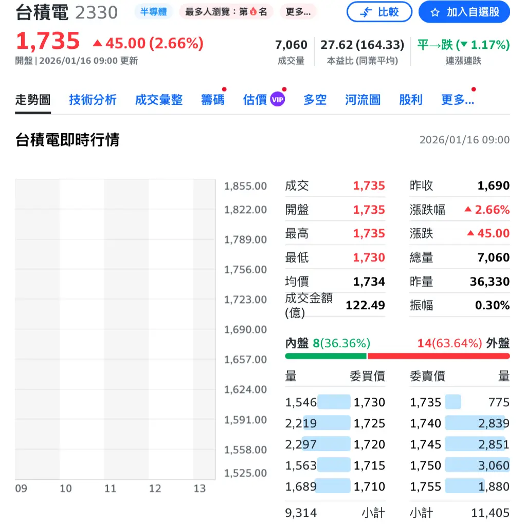Click the green down triangle beside 1.17%

(464, 45)
